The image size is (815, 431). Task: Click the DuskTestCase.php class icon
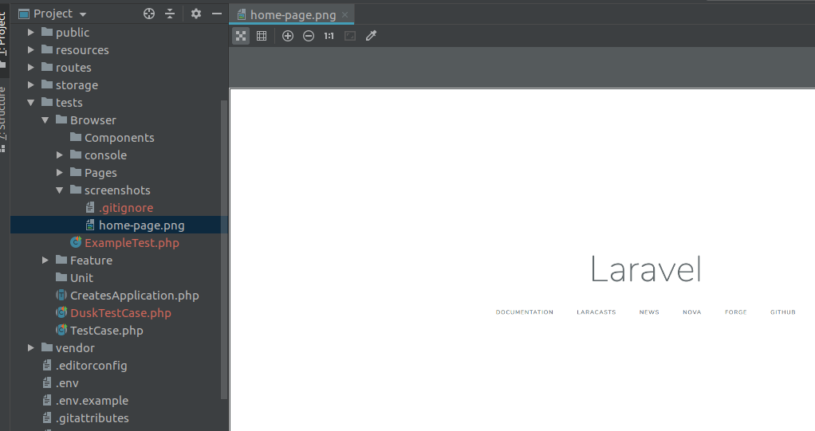click(x=61, y=312)
